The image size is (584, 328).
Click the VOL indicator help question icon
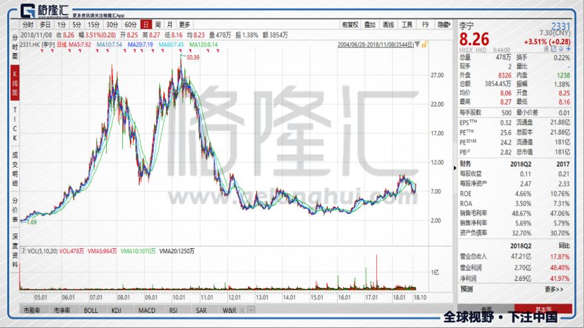(x=23, y=251)
